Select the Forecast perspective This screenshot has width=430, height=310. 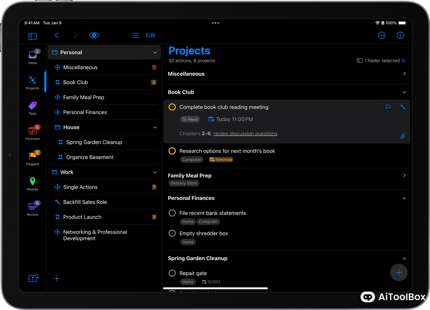32,132
